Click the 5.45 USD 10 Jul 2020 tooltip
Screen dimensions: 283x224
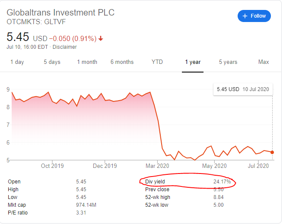[x=243, y=89]
